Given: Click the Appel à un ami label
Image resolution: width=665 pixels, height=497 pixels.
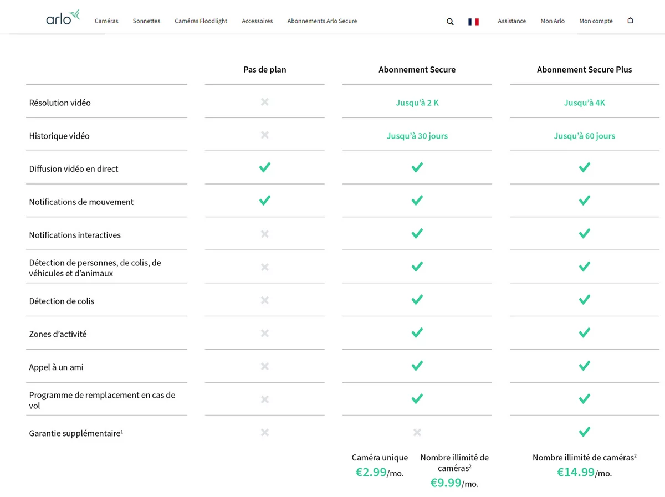Looking at the screenshot, I should click(56, 367).
